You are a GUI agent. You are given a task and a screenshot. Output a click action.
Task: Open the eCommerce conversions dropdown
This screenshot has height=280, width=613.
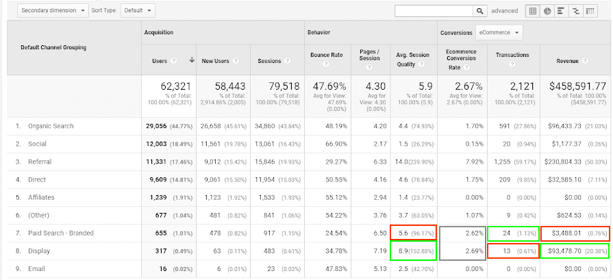pos(499,32)
